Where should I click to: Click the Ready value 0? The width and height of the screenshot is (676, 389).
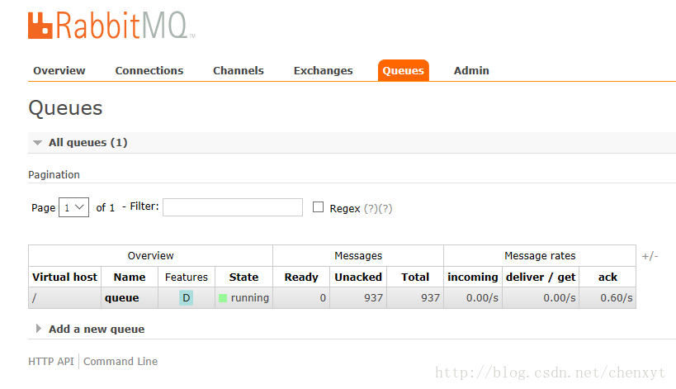tap(323, 298)
